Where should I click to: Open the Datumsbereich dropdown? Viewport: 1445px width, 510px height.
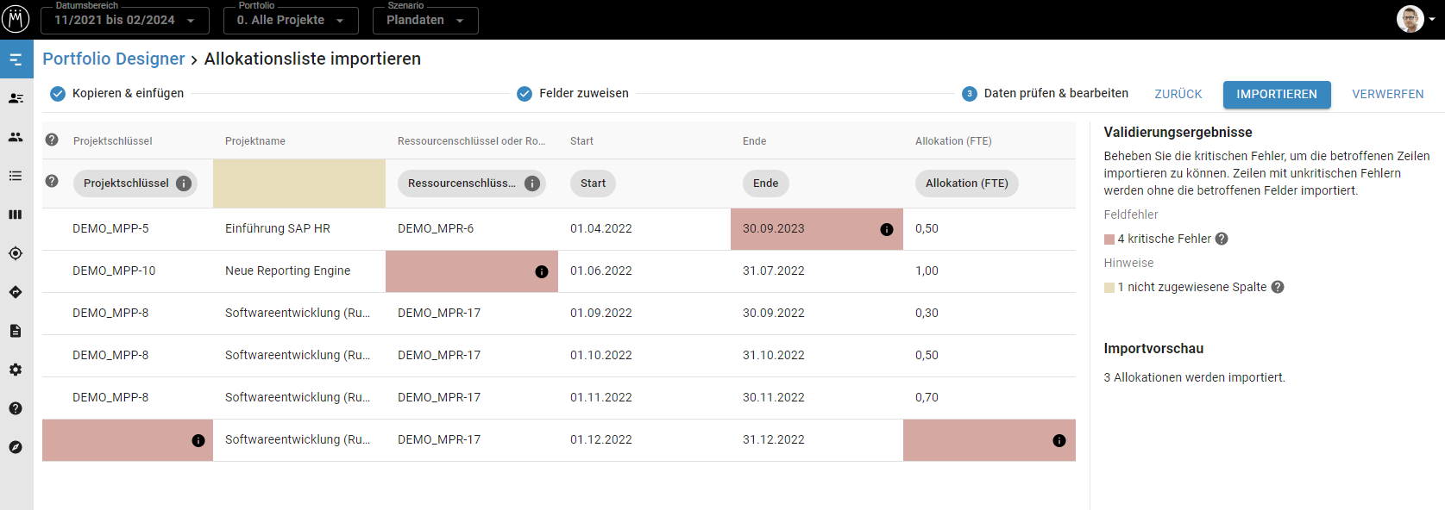124,20
